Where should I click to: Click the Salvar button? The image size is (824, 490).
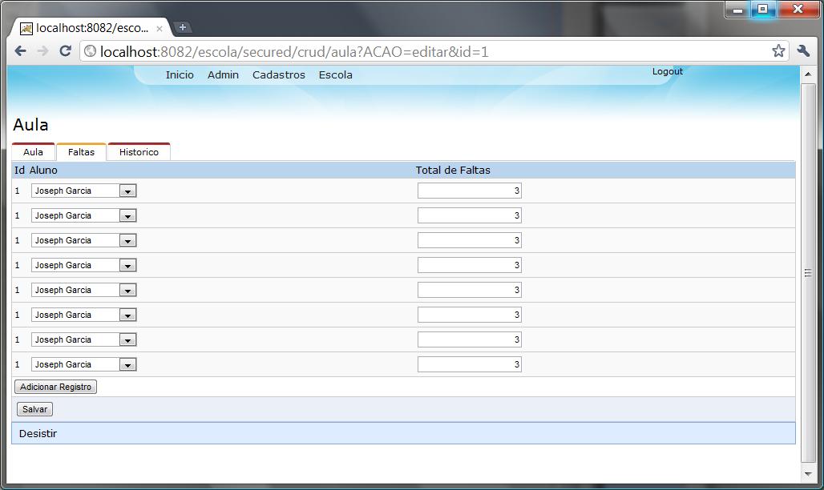coord(34,409)
